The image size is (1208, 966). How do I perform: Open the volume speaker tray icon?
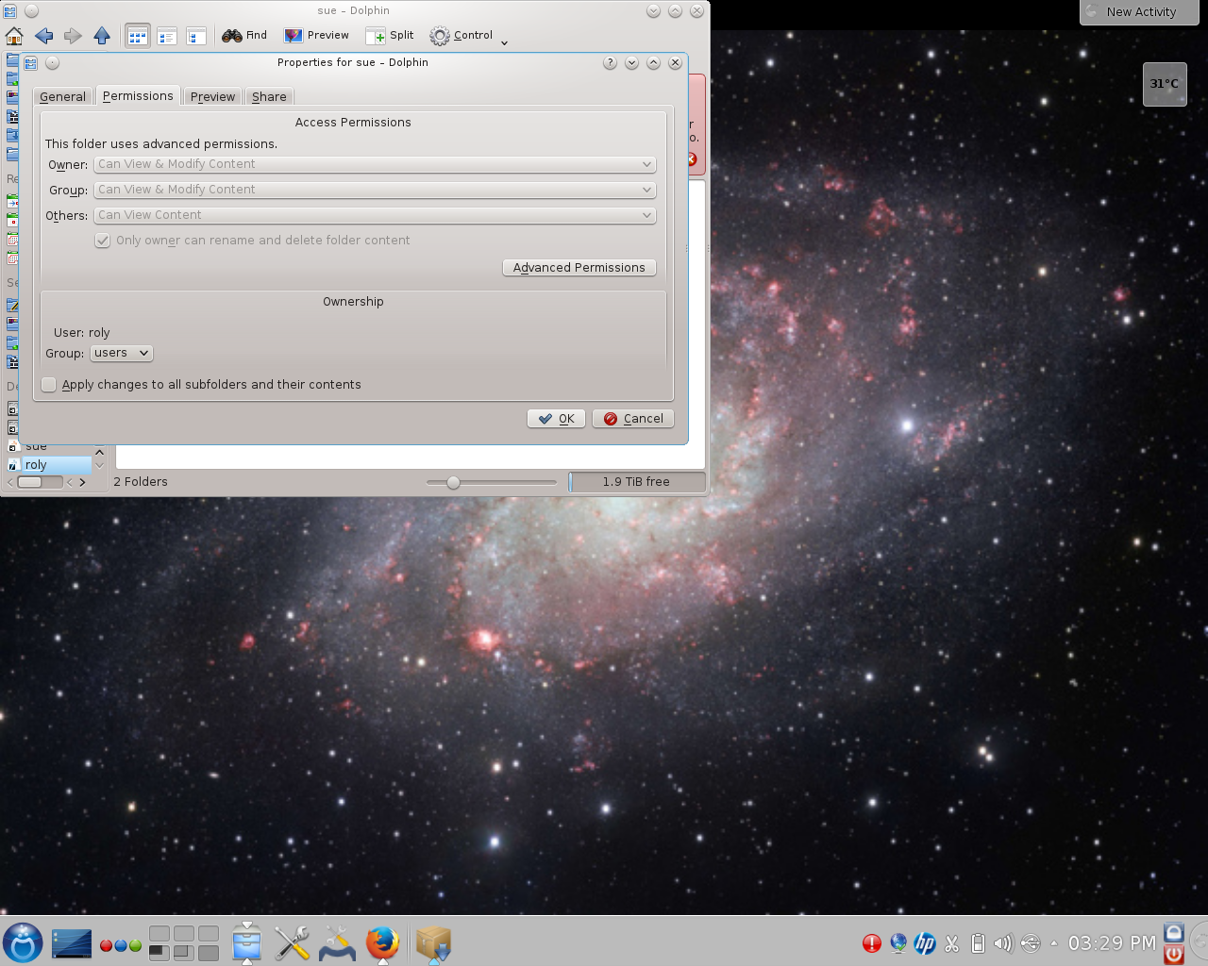pos(1003,943)
